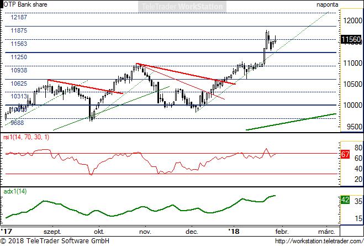Select the thick green rising trendline
Screen dimensions: 364x246
(291, 122)
